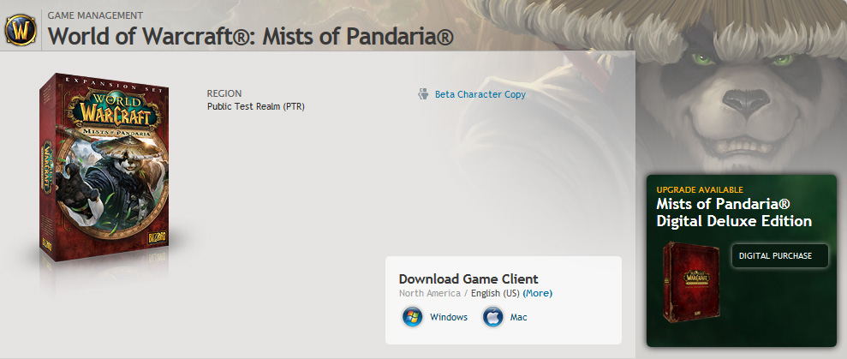This screenshot has height=359, width=847.
Task: Click the World of Warcraft: Mists of Pandaria title
Action: (x=250, y=38)
